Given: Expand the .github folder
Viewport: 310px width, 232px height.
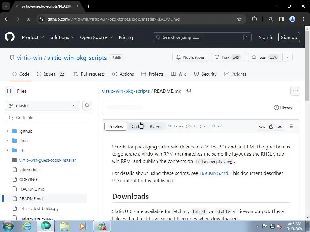Looking at the screenshot, I should 7,131.
